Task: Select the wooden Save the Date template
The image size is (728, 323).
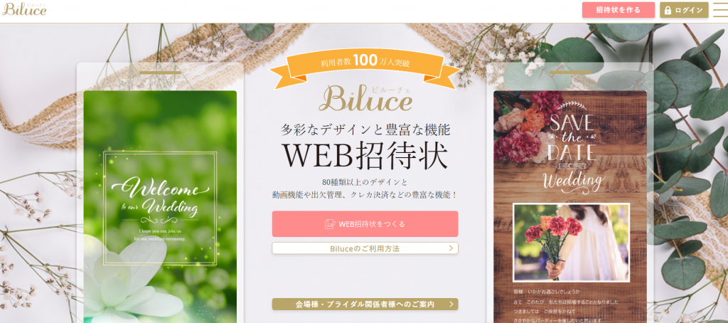Action: point(570,207)
